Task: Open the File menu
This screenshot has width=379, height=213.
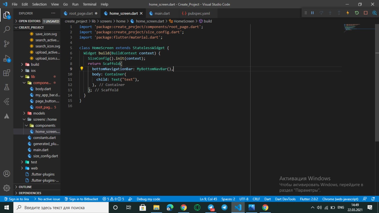Action: coord(15,4)
